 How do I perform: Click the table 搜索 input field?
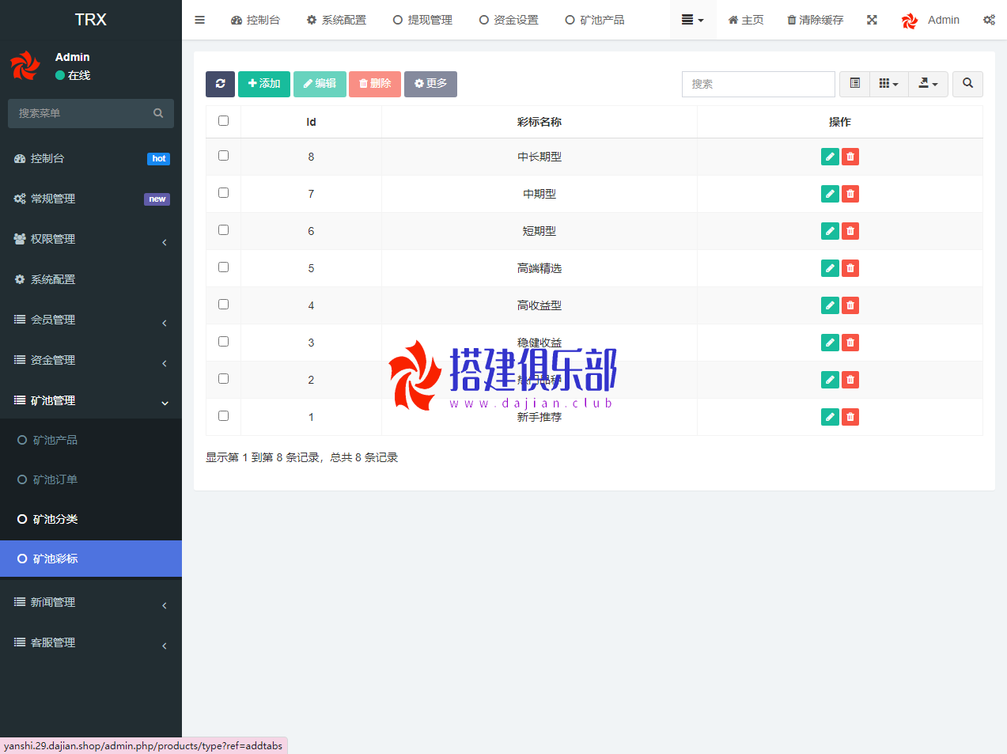(x=758, y=84)
